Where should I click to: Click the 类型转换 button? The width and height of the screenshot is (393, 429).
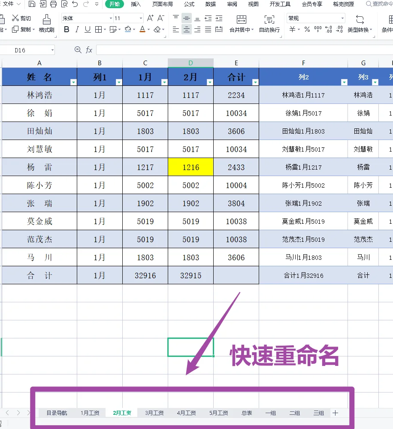360,24
